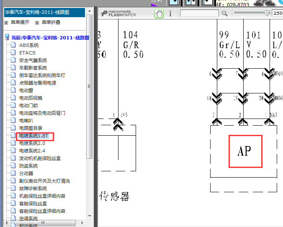The image size is (283, 227).
Task: Select 电喷系统1.8T entry
Action: (34, 136)
